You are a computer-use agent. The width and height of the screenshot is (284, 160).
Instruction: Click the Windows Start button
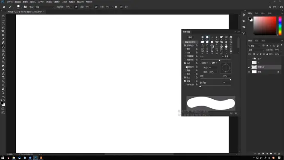(3, 158)
